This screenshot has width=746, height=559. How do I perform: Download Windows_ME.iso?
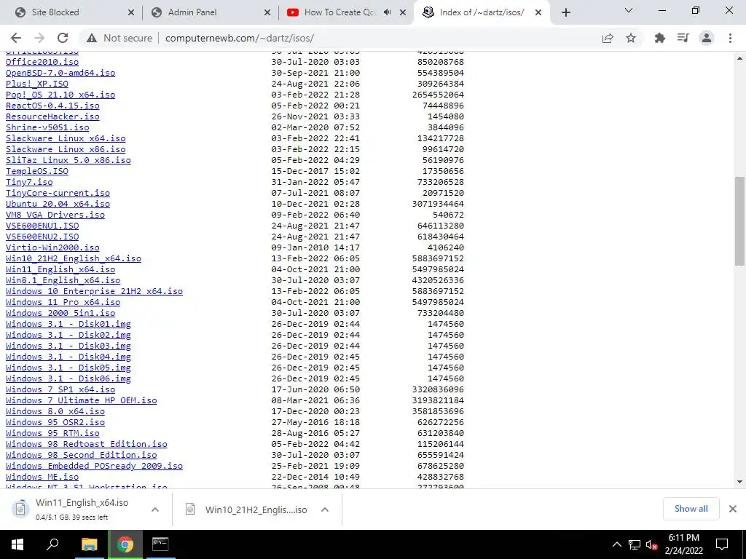42,477
